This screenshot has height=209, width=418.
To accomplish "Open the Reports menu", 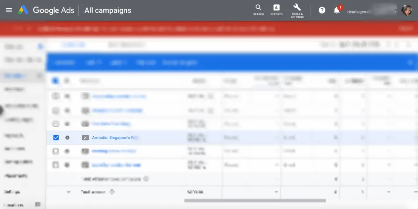I will click(276, 10).
